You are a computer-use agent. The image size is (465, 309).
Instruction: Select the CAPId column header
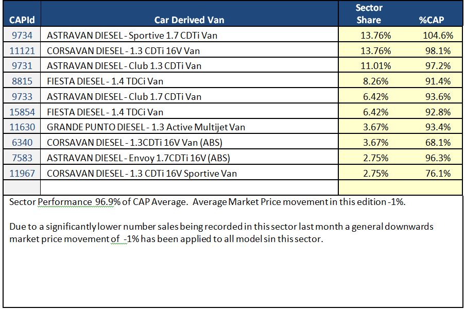pos(22,20)
